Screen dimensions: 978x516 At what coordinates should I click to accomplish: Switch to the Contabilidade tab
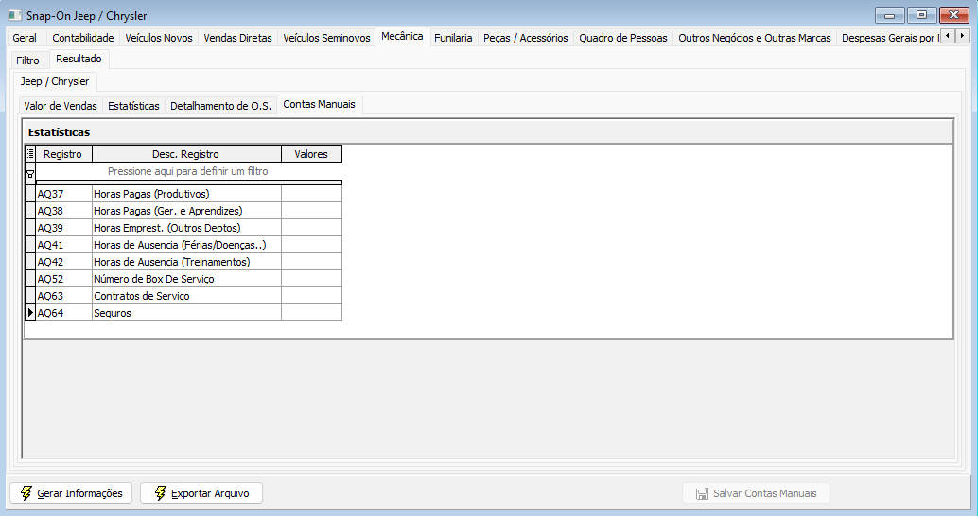[83, 38]
